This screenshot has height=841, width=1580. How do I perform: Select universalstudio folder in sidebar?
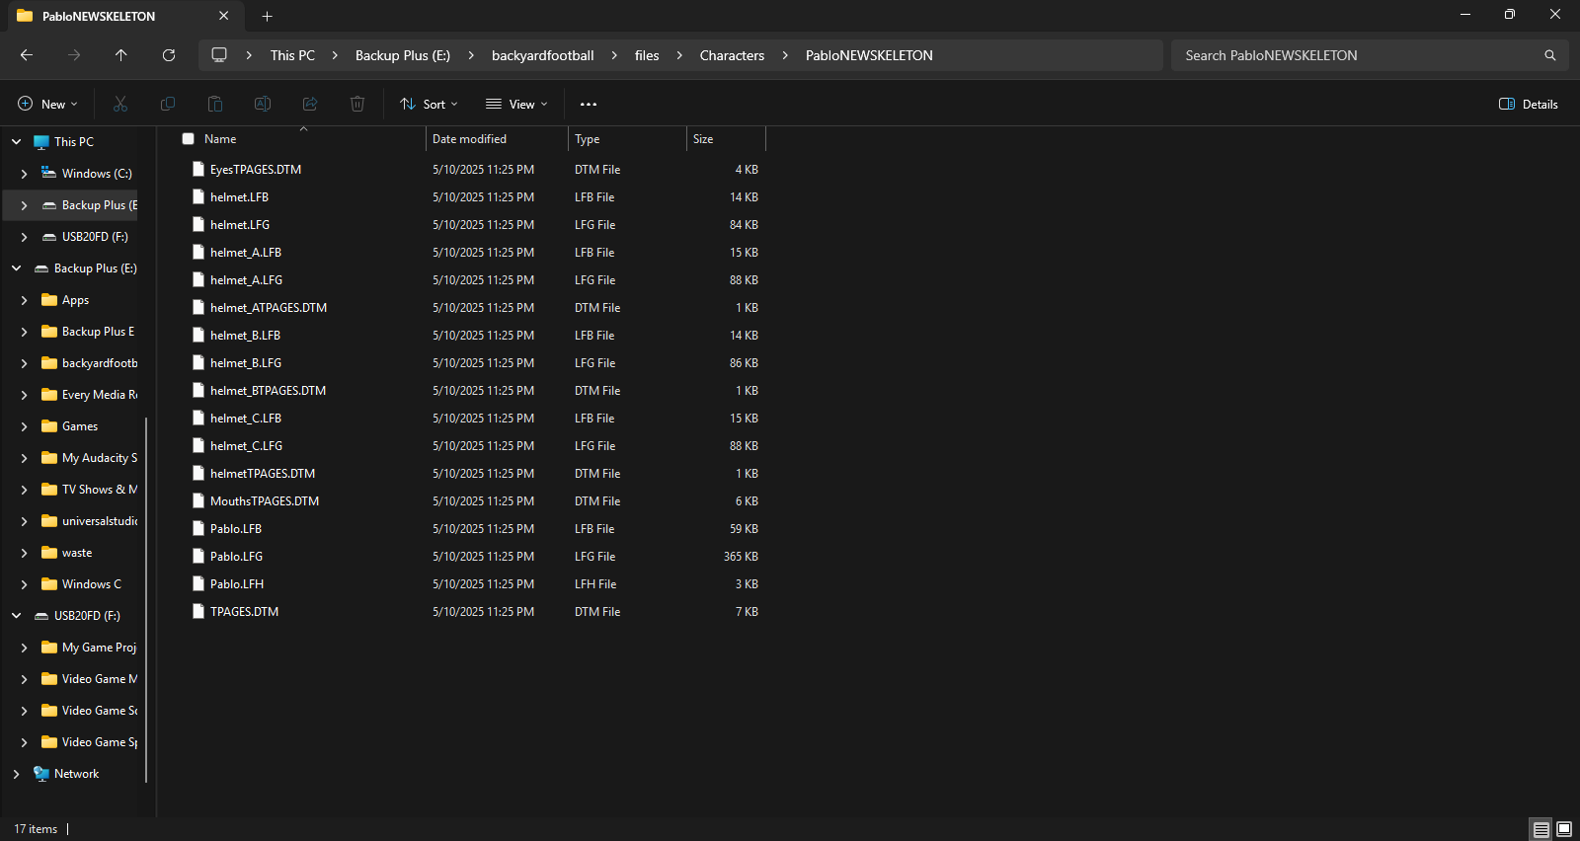[100, 521]
